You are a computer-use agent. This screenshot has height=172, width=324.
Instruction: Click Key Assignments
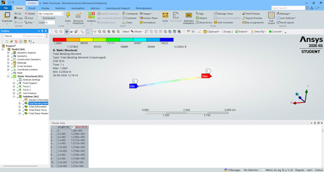pyautogui.click(x=253, y=22)
